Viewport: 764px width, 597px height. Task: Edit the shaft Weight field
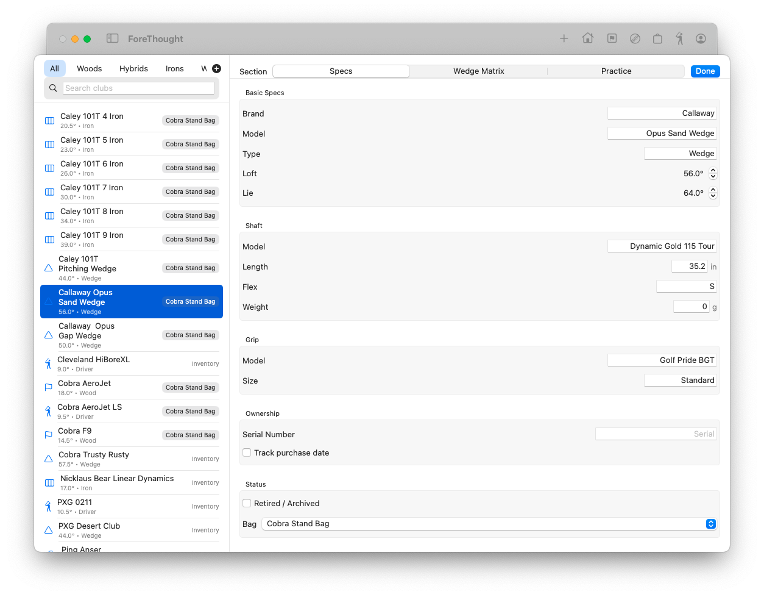(x=691, y=307)
